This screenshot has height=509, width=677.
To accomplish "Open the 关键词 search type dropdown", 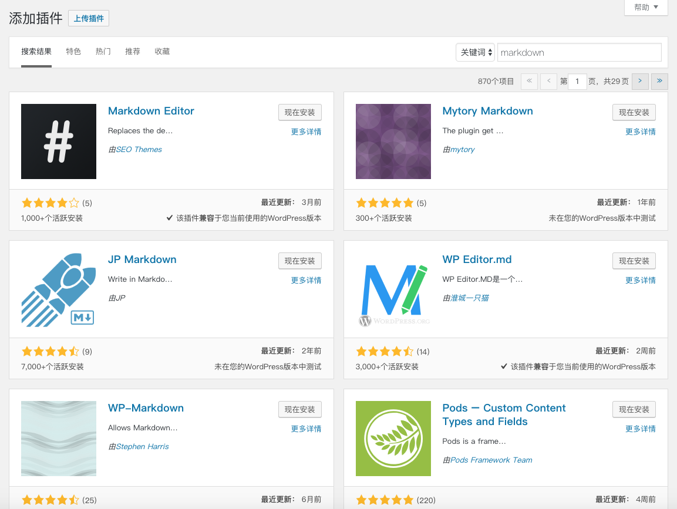I will [x=476, y=52].
